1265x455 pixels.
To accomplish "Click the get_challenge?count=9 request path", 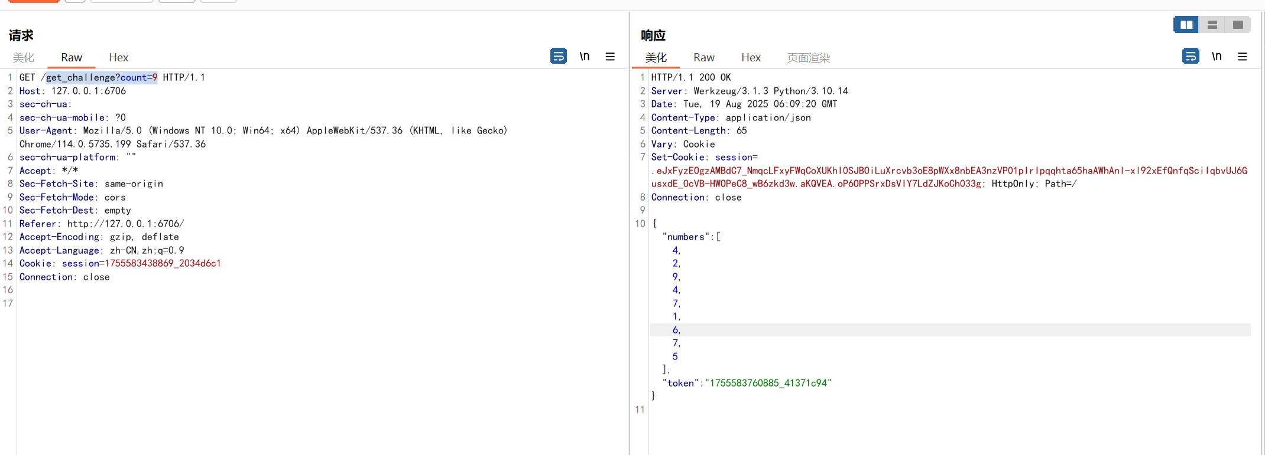I will pos(101,77).
